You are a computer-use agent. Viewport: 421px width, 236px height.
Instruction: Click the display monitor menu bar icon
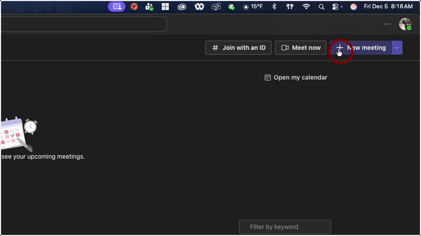pos(216,7)
